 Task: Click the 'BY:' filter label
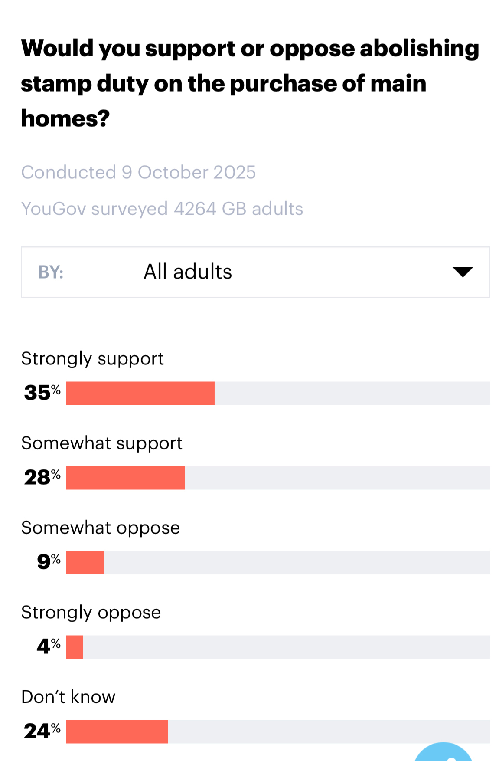[x=51, y=272]
